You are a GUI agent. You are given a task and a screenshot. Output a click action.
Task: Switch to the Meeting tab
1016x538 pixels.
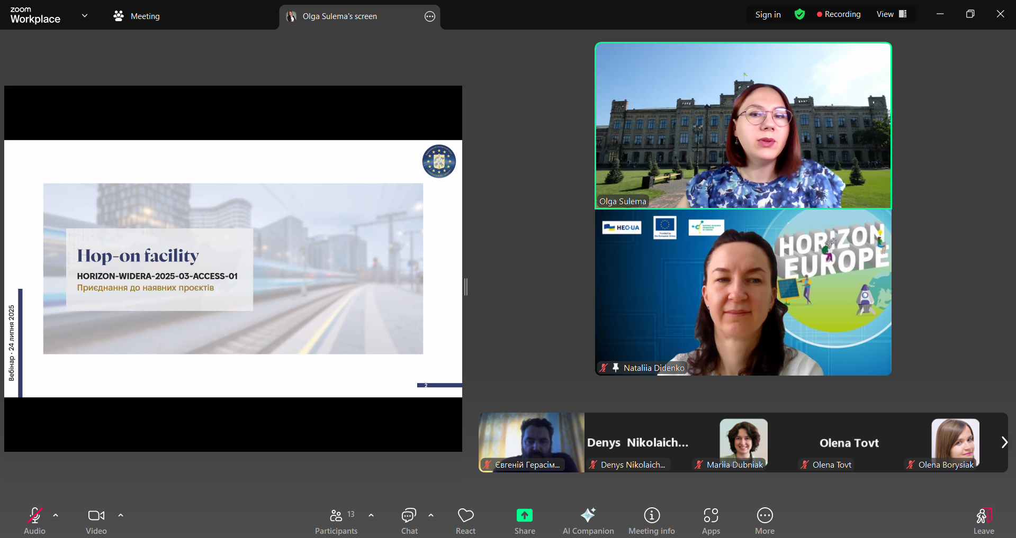pyautogui.click(x=137, y=16)
